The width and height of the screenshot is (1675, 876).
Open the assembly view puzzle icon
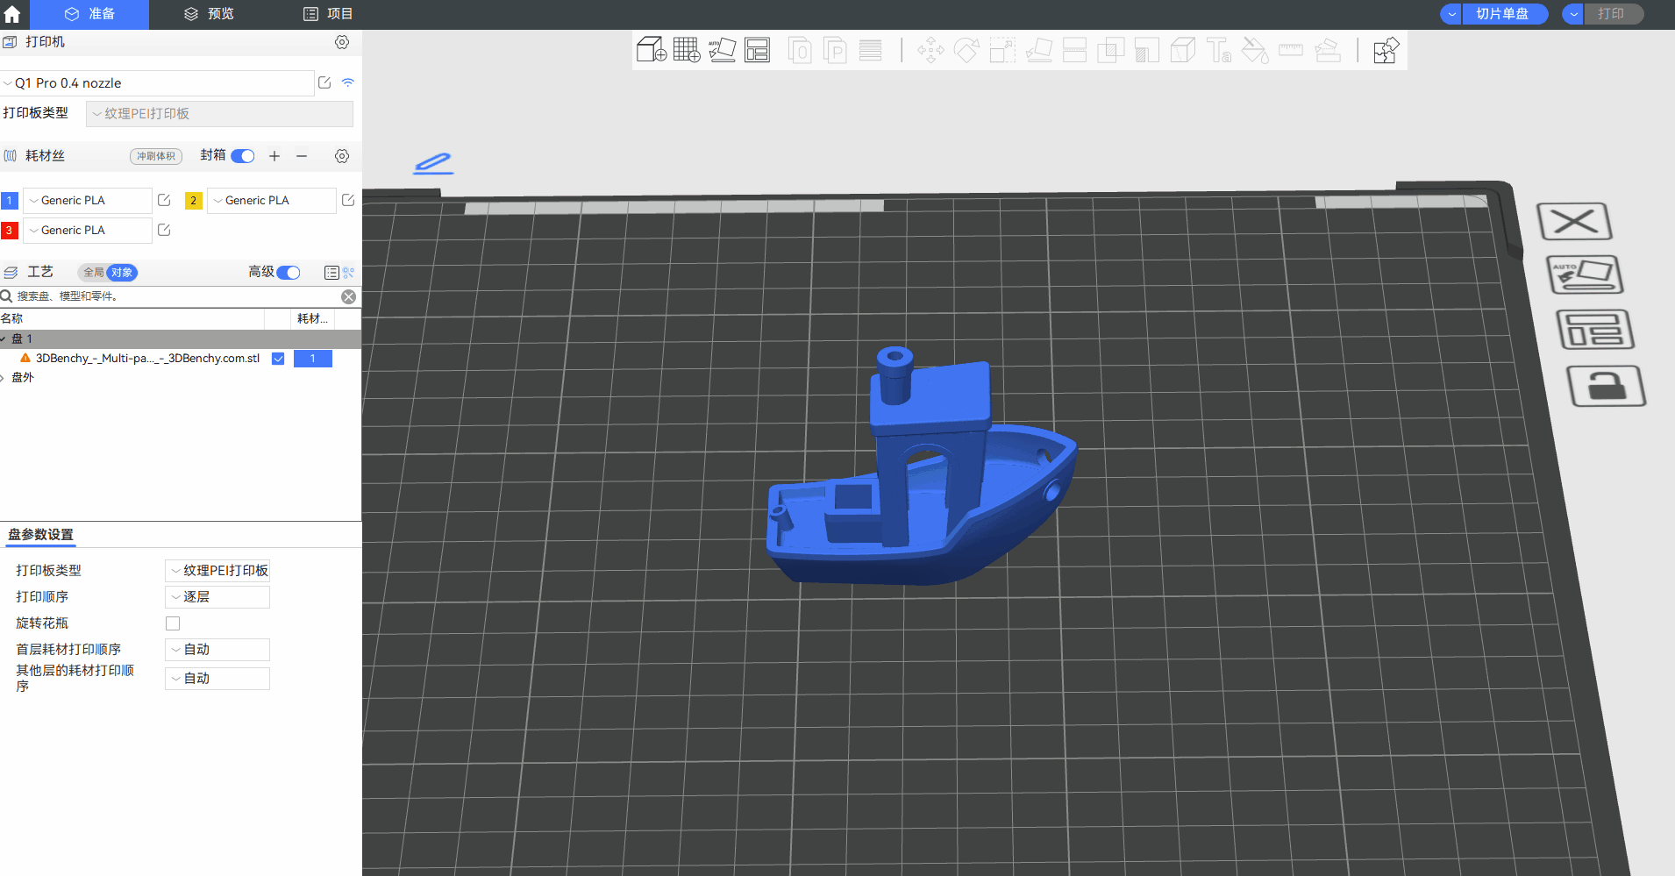coord(1386,50)
